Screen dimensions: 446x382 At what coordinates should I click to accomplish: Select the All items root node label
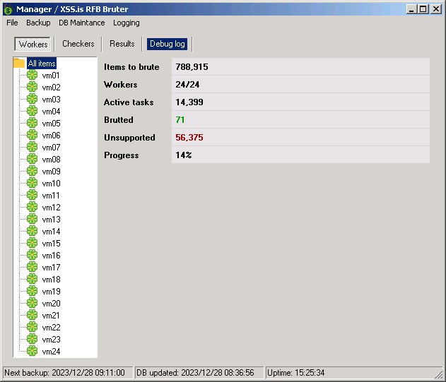point(42,63)
